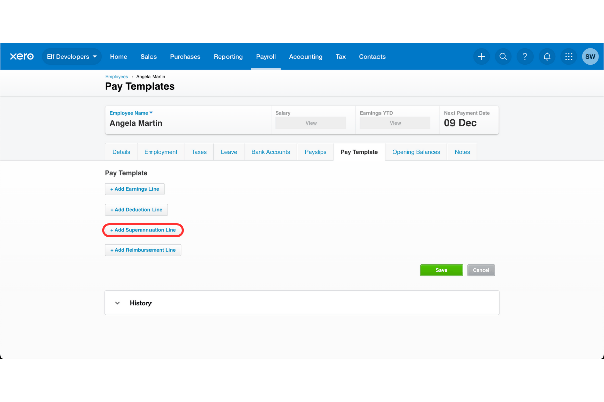Open the Taxes tab
Image resolution: width=604 pixels, height=402 pixels.
click(x=199, y=152)
